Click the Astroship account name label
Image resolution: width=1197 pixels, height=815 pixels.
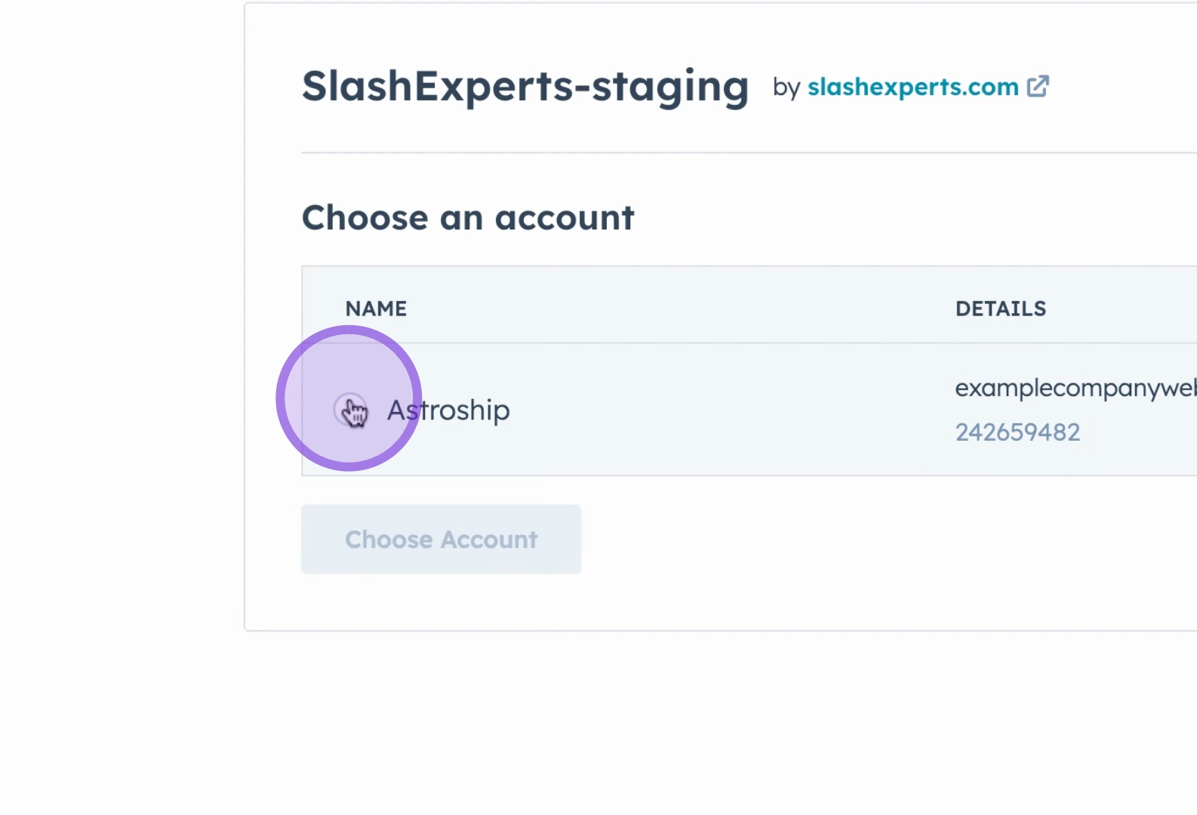[x=448, y=411]
